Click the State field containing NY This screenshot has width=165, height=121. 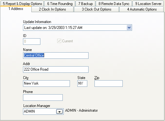(82, 83)
